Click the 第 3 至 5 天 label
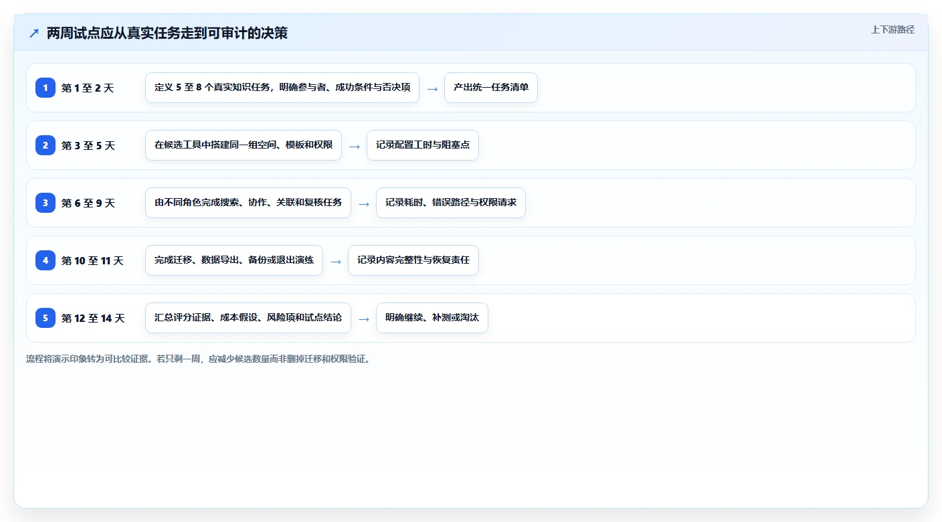 pos(88,145)
